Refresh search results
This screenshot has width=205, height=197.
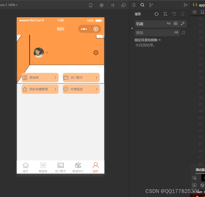coord(156,14)
